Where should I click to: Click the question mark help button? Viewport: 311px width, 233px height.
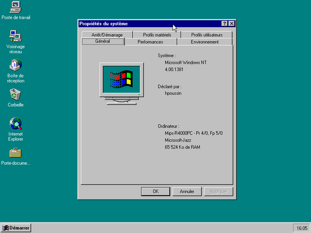click(x=225, y=24)
